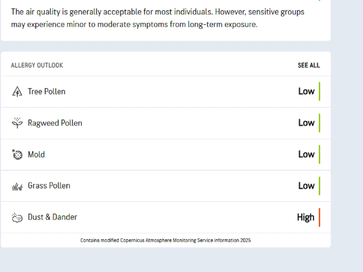Click the Mold green level indicator
This screenshot has height=272, width=363.
[x=319, y=154]
